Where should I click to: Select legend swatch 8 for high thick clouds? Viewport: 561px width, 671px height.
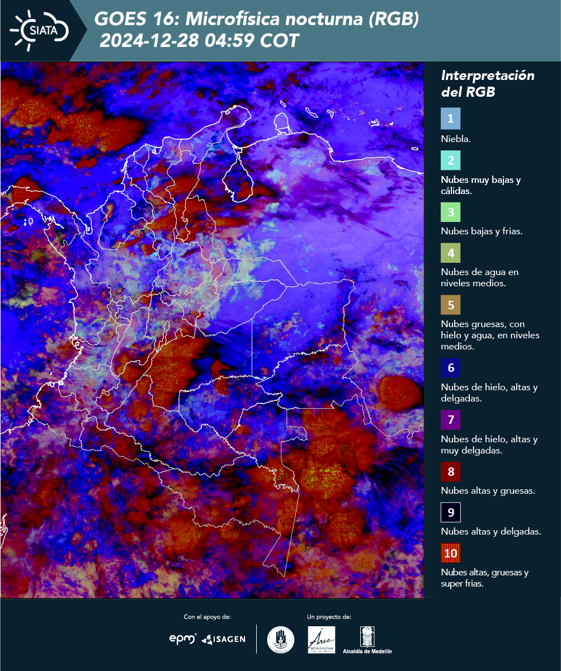[x=450, y=471]
